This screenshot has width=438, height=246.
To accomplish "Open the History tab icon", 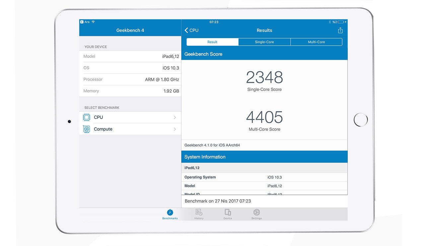I will [199, 213].
